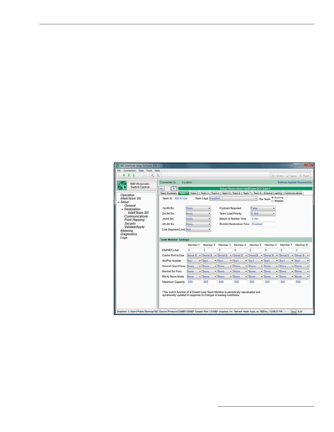The width and height of the screenshot is (334, 432).
Task: Click the second green download arrow toolbar icon
Action: coord(124,176)
